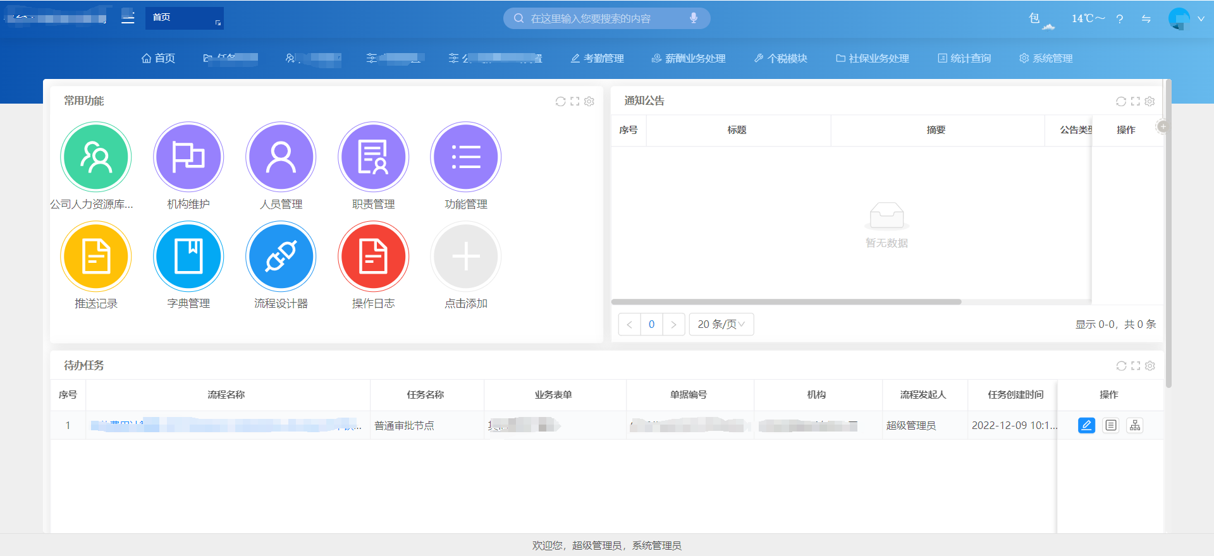Screen dimensions: 1214x556
Task: Click the microphone voice search icon
Action: pos(694,18)
